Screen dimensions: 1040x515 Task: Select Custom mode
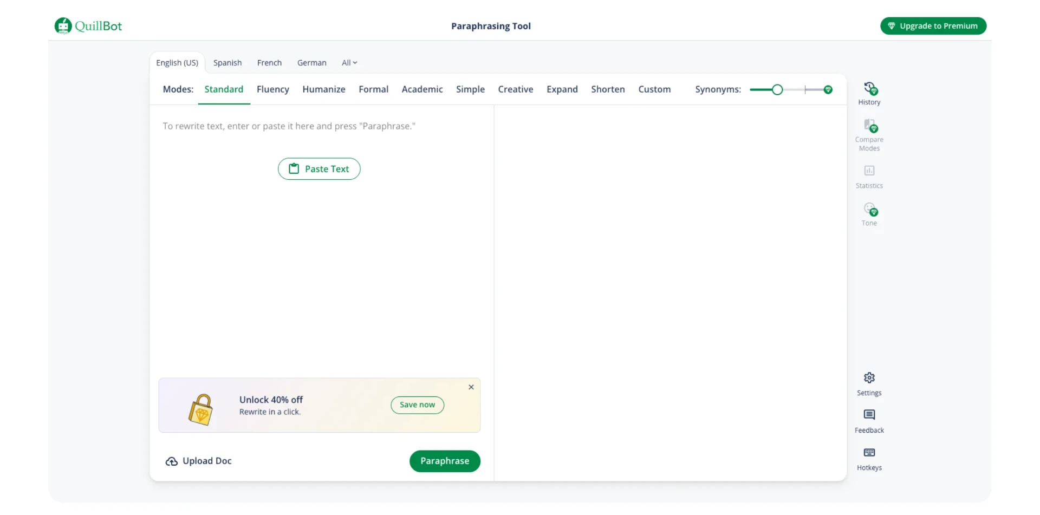654,89
